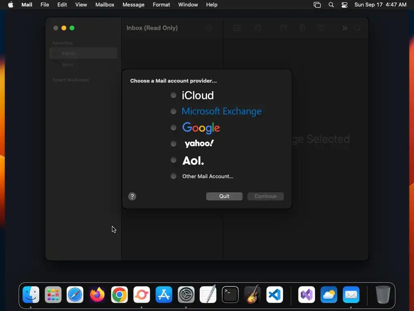Click the Mail search magnifier icon
The height and width of the screenshot is (311, 414).
[x=357, y=28]
